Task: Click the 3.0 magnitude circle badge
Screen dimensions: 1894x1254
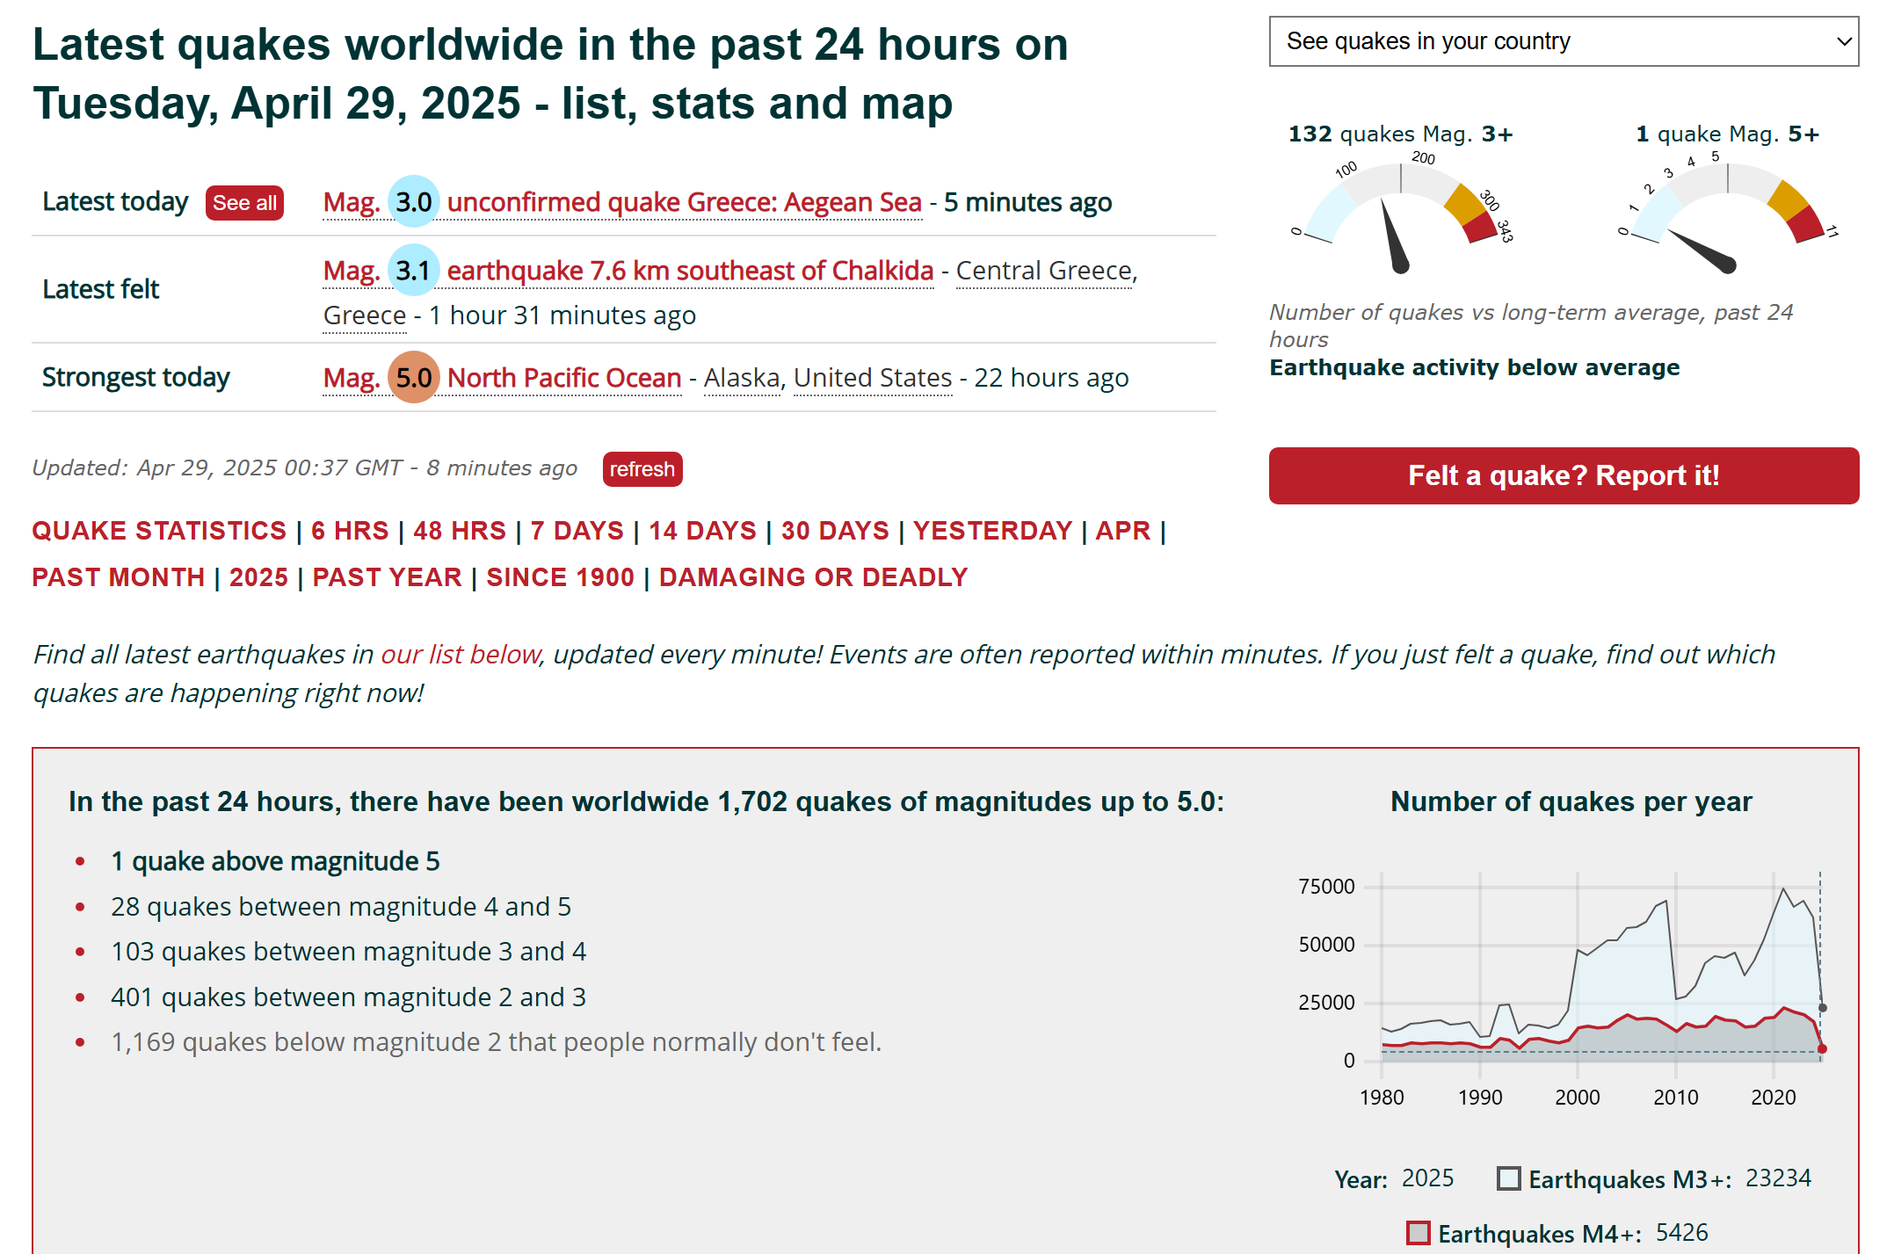Action: [x=413, y=202]
